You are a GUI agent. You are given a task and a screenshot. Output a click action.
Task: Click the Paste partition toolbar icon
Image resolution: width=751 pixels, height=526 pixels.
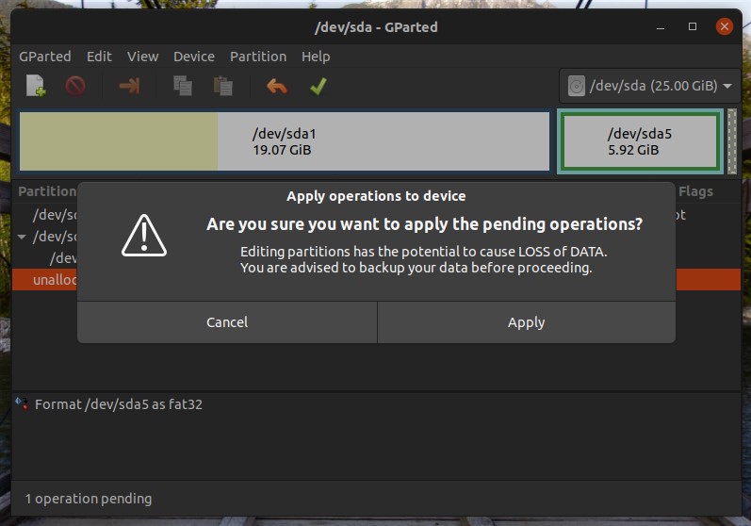[x=222, y=86]
